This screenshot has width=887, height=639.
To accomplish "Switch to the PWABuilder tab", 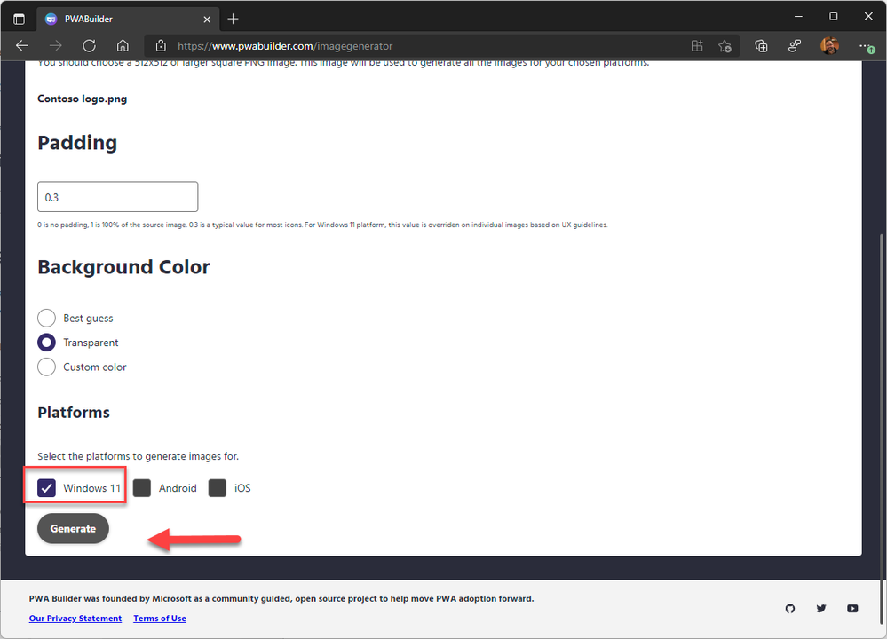I will point(127,19).
